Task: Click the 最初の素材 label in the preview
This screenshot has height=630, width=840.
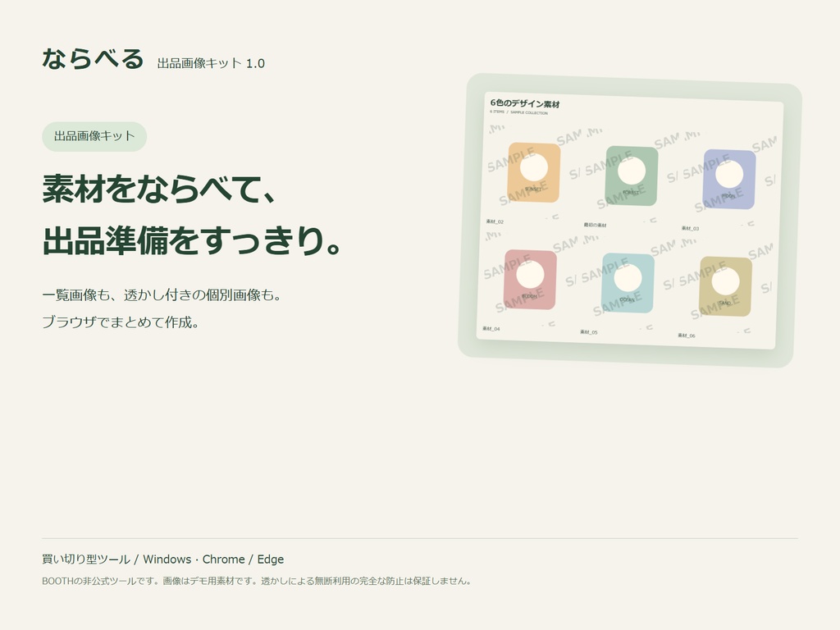Action: tap(596, 225)
